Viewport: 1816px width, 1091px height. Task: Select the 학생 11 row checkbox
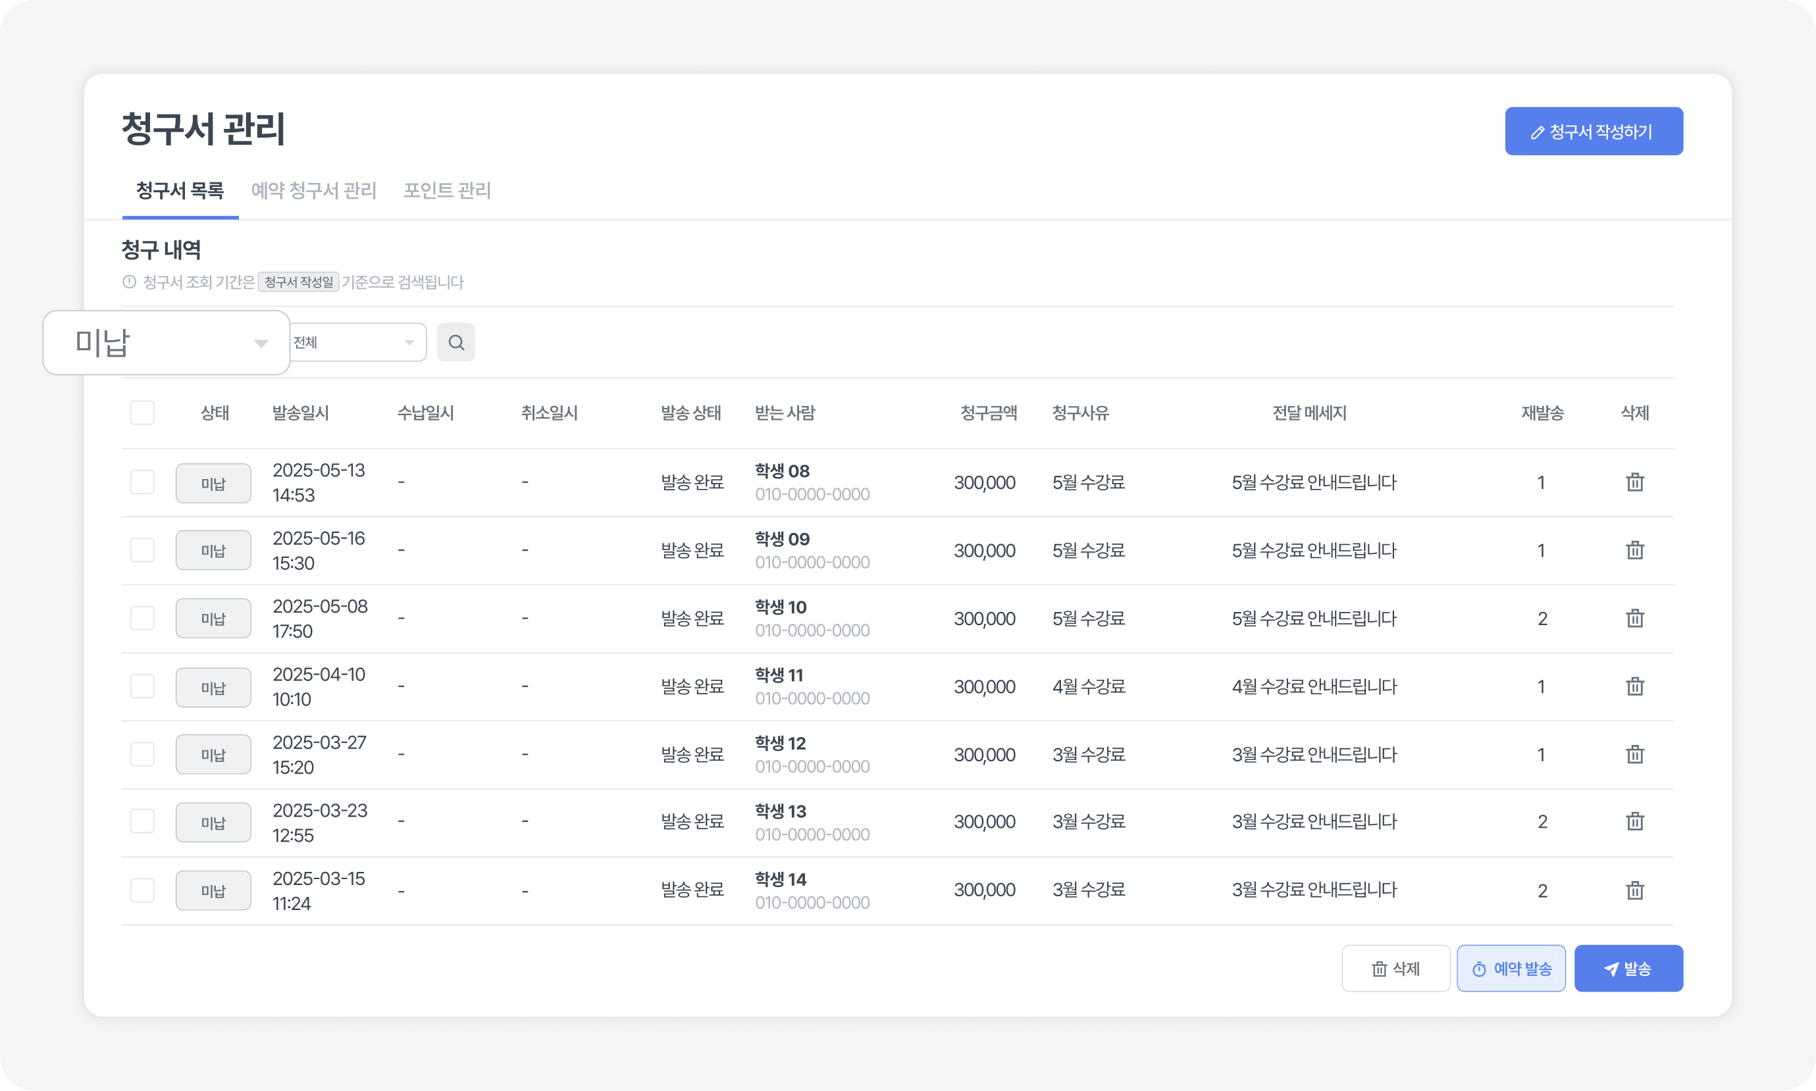coord(142,686)
